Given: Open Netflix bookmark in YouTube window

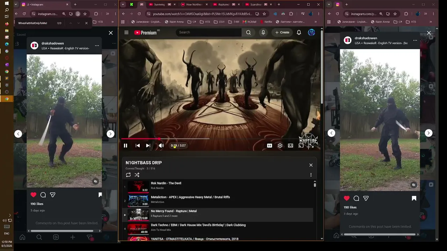Looking at the screenshot, I should point(266,22).
